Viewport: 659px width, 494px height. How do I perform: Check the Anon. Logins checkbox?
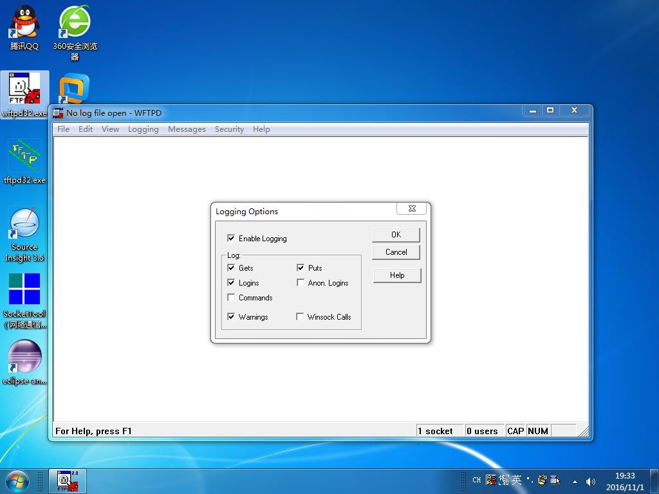(300, 283)
